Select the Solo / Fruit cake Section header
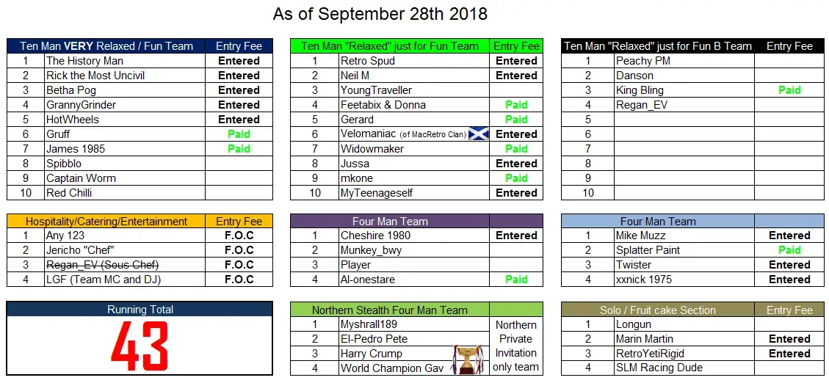 point(657,310)
